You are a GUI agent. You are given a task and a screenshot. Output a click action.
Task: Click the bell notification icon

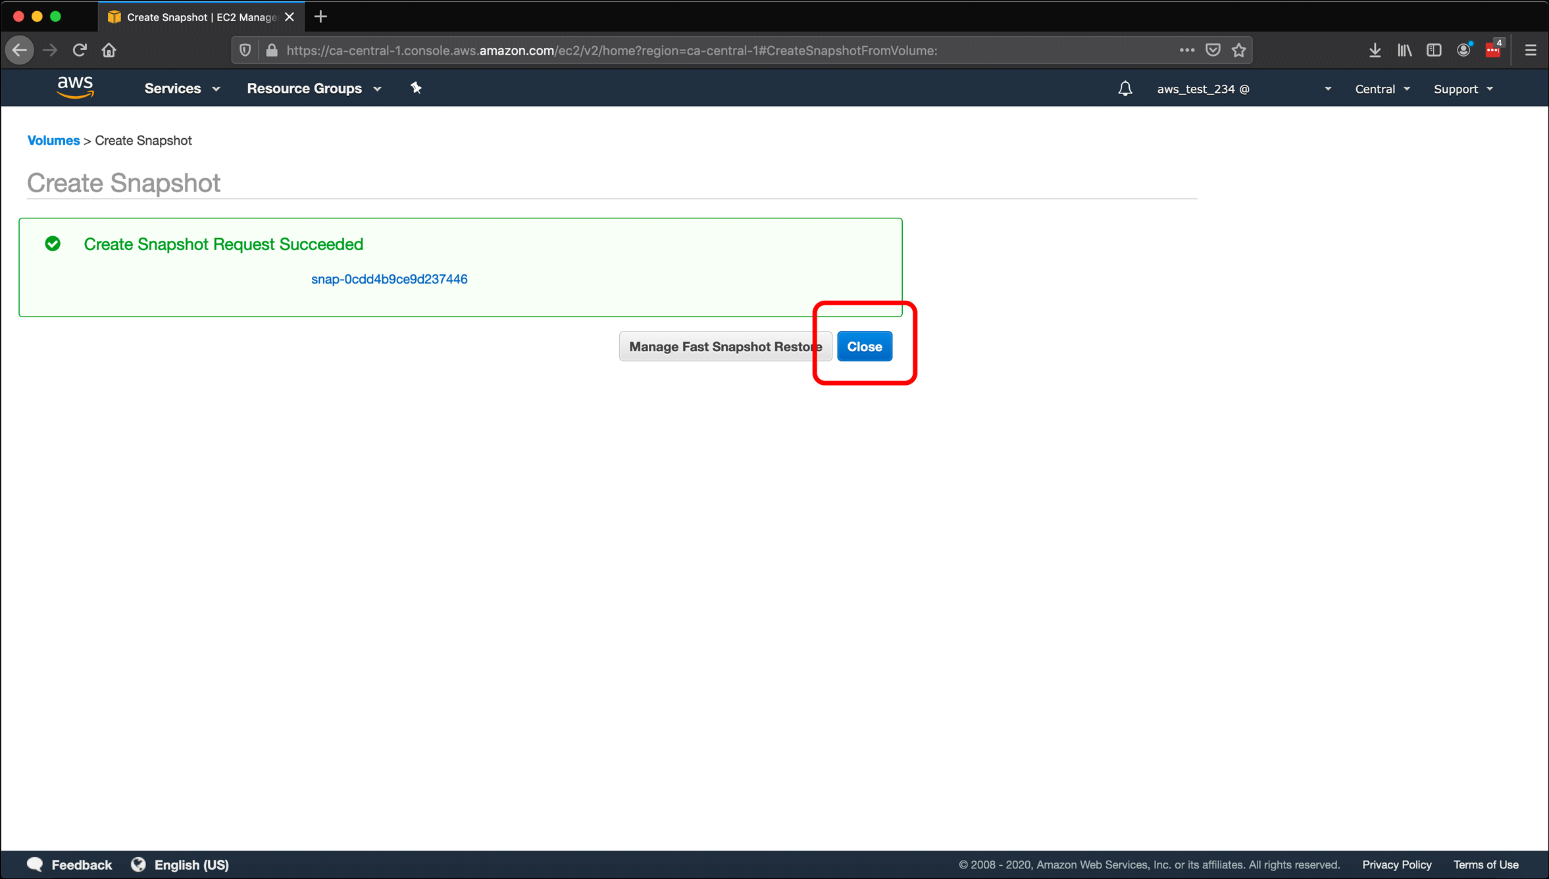click(1126, 88)
